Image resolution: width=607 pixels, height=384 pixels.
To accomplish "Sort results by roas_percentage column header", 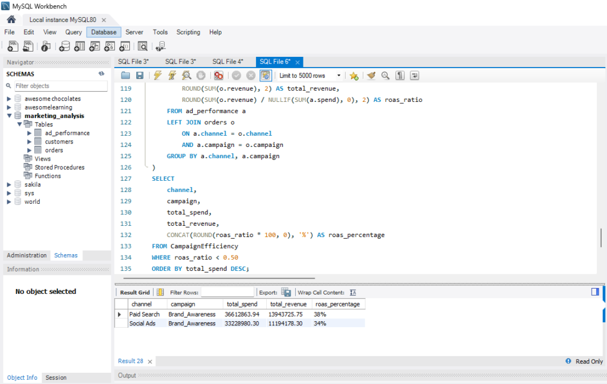I will (x=337, y=304).
